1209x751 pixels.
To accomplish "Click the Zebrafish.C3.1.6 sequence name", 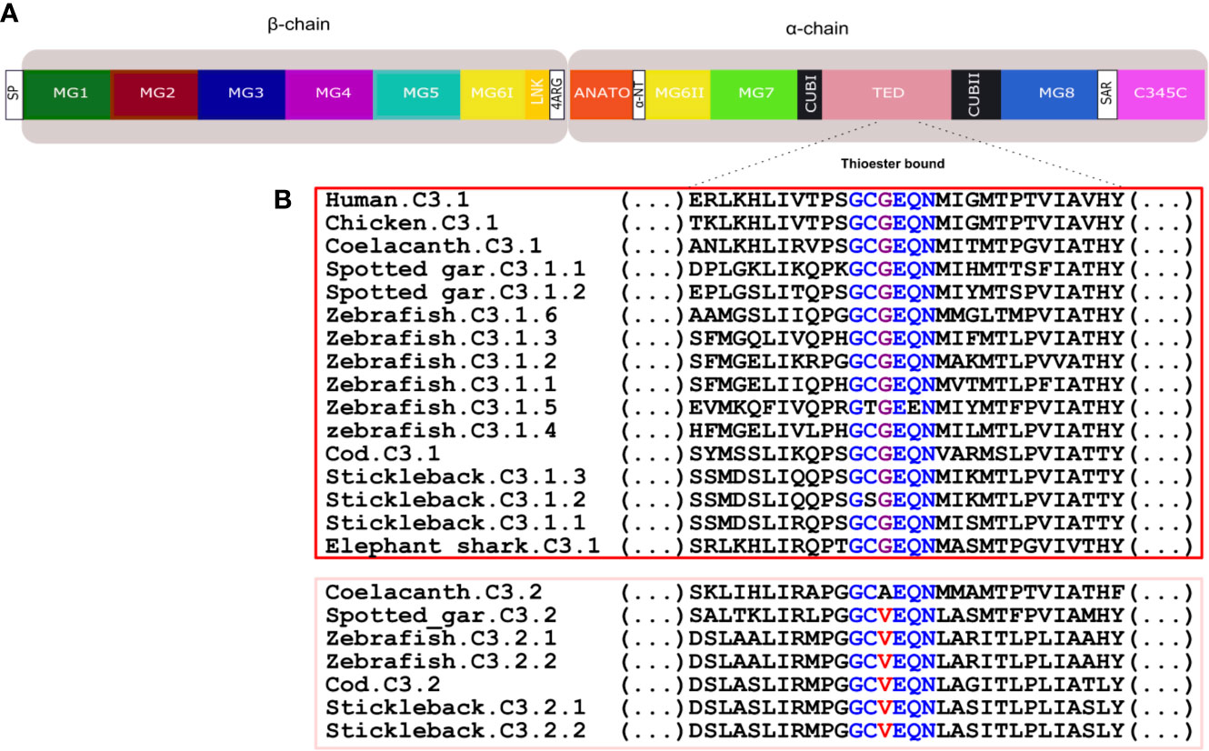I will tap(441, 315).
